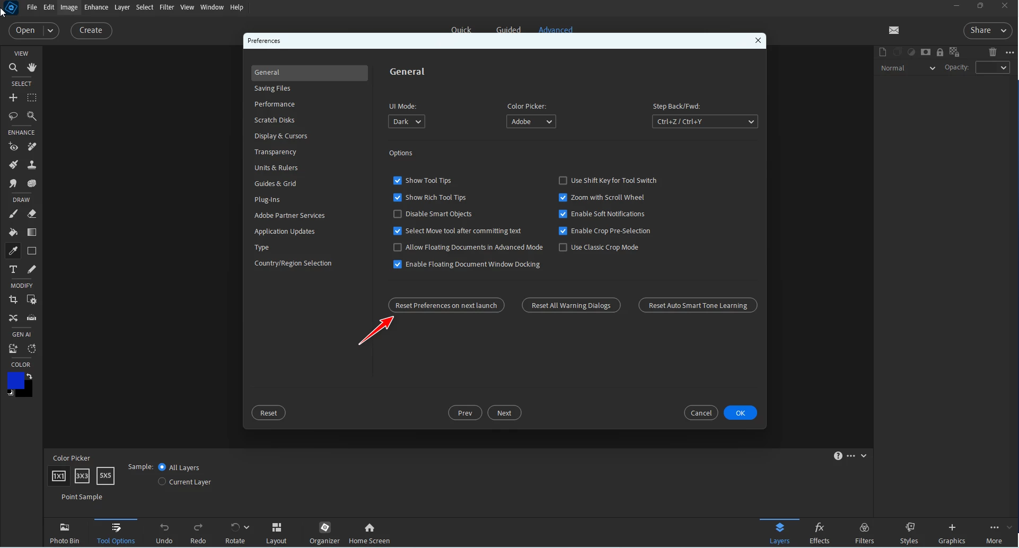Open the layer Opacity dropdown
The image size is (1019, 548).
(x=993, y=68)
